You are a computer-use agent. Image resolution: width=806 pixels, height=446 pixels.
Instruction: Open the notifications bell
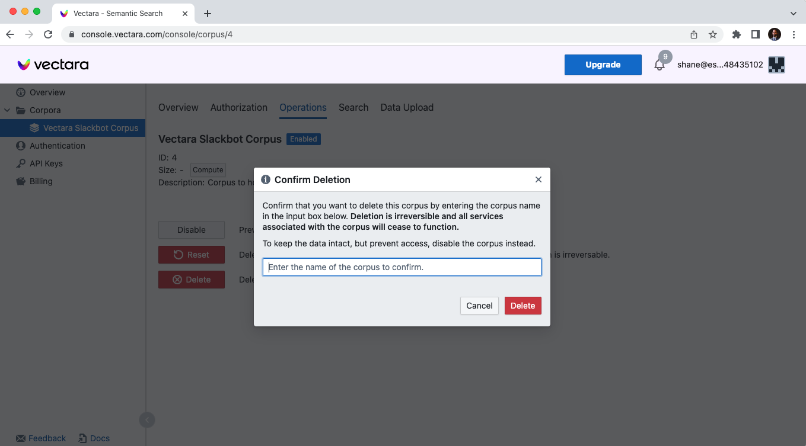[x=659, y=65]
